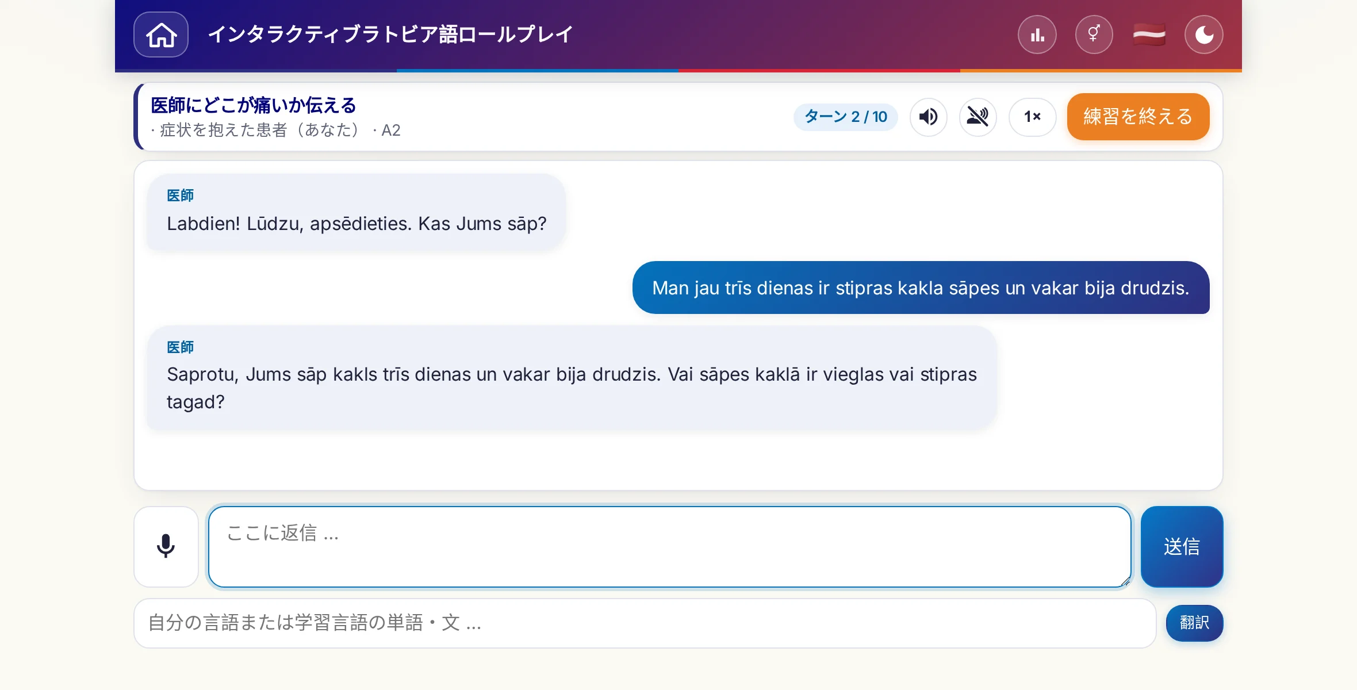Click the 送信 send button
This screenshot has width=1357, height=690.
(x=1182, y=546)
